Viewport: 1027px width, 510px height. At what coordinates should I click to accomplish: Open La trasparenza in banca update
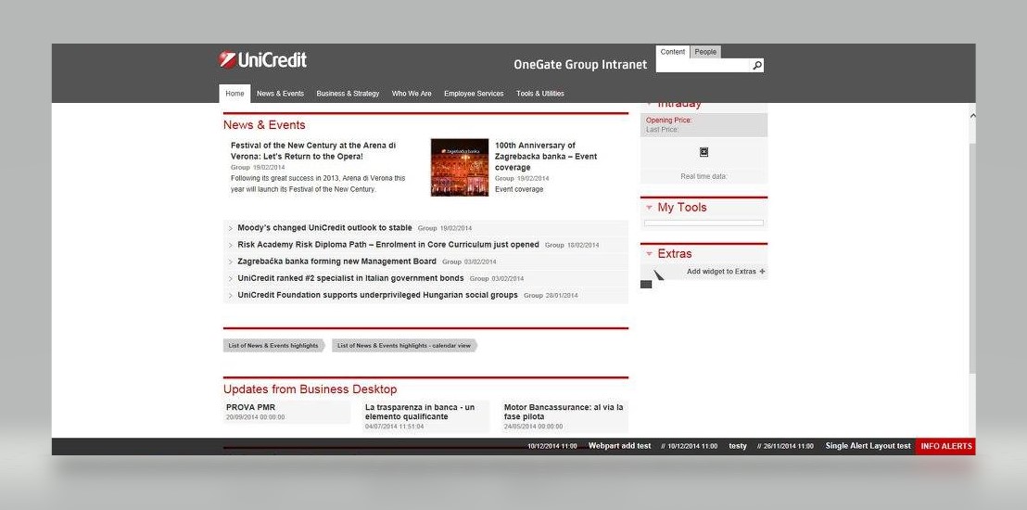coord(420,412)
